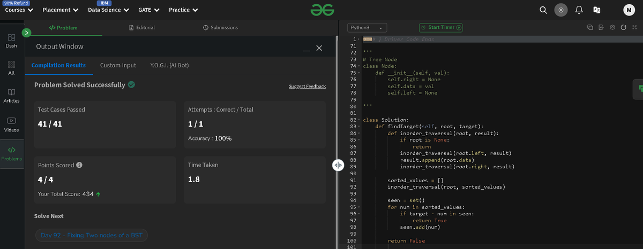Open the notifications bell
Screen dimensions: 643x249
coord(579,10)
